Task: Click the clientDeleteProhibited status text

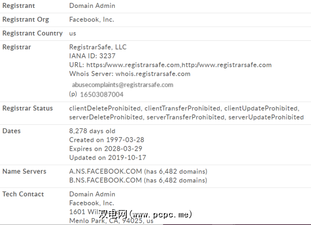Action: 105,108
